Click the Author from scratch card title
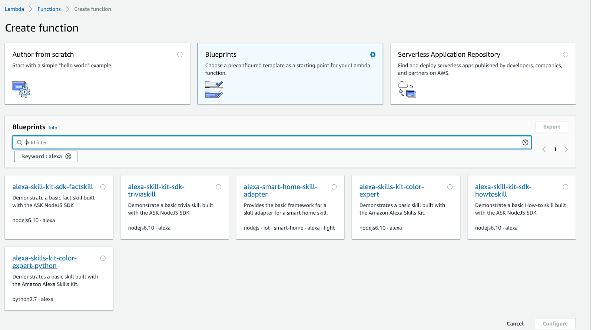Viewport: 593px width, 330px height. 43,55
